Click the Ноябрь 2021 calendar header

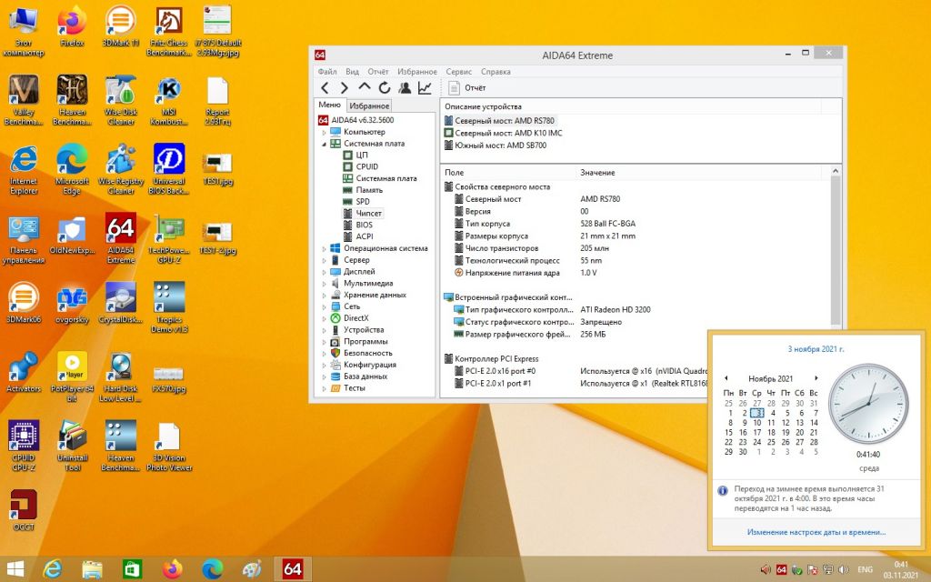[x=771, y=378]
